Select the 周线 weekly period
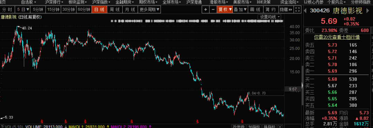This screenshot has height=128, width=373. (115, 10)
